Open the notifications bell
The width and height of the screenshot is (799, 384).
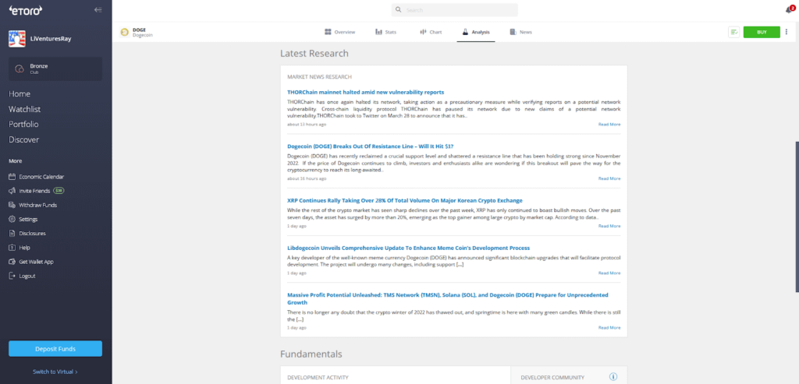[790, 9]
